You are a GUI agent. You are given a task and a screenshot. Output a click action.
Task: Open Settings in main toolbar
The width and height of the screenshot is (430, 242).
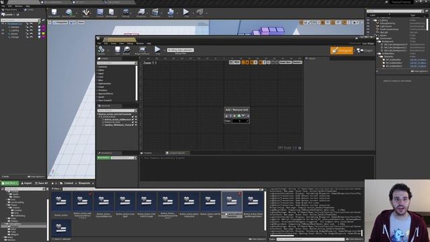[x=126, y=13]
